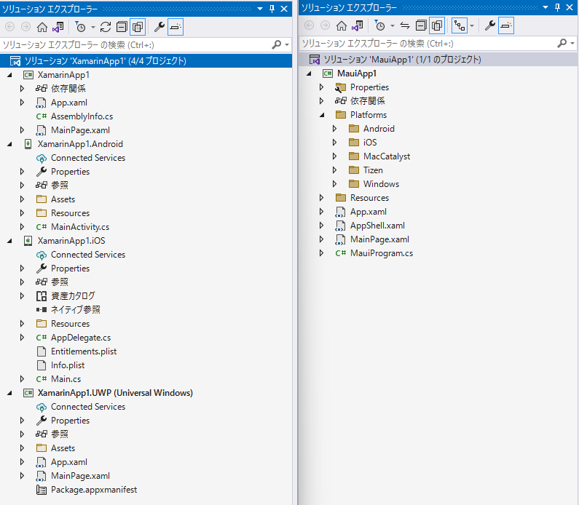
Task: Select solution 'XamarinApp1' root node
Action: pyautogui.click(x=146, y=61)
